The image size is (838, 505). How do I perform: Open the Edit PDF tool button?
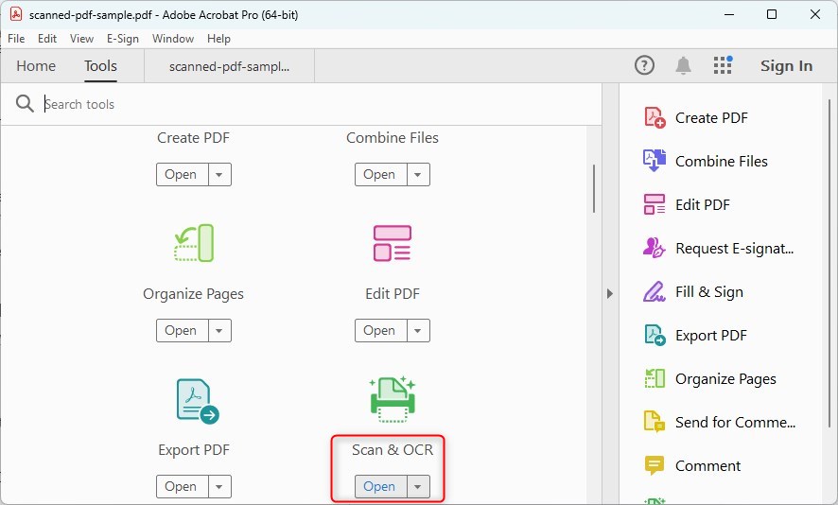pyautogui.click(x=380, y=331)
